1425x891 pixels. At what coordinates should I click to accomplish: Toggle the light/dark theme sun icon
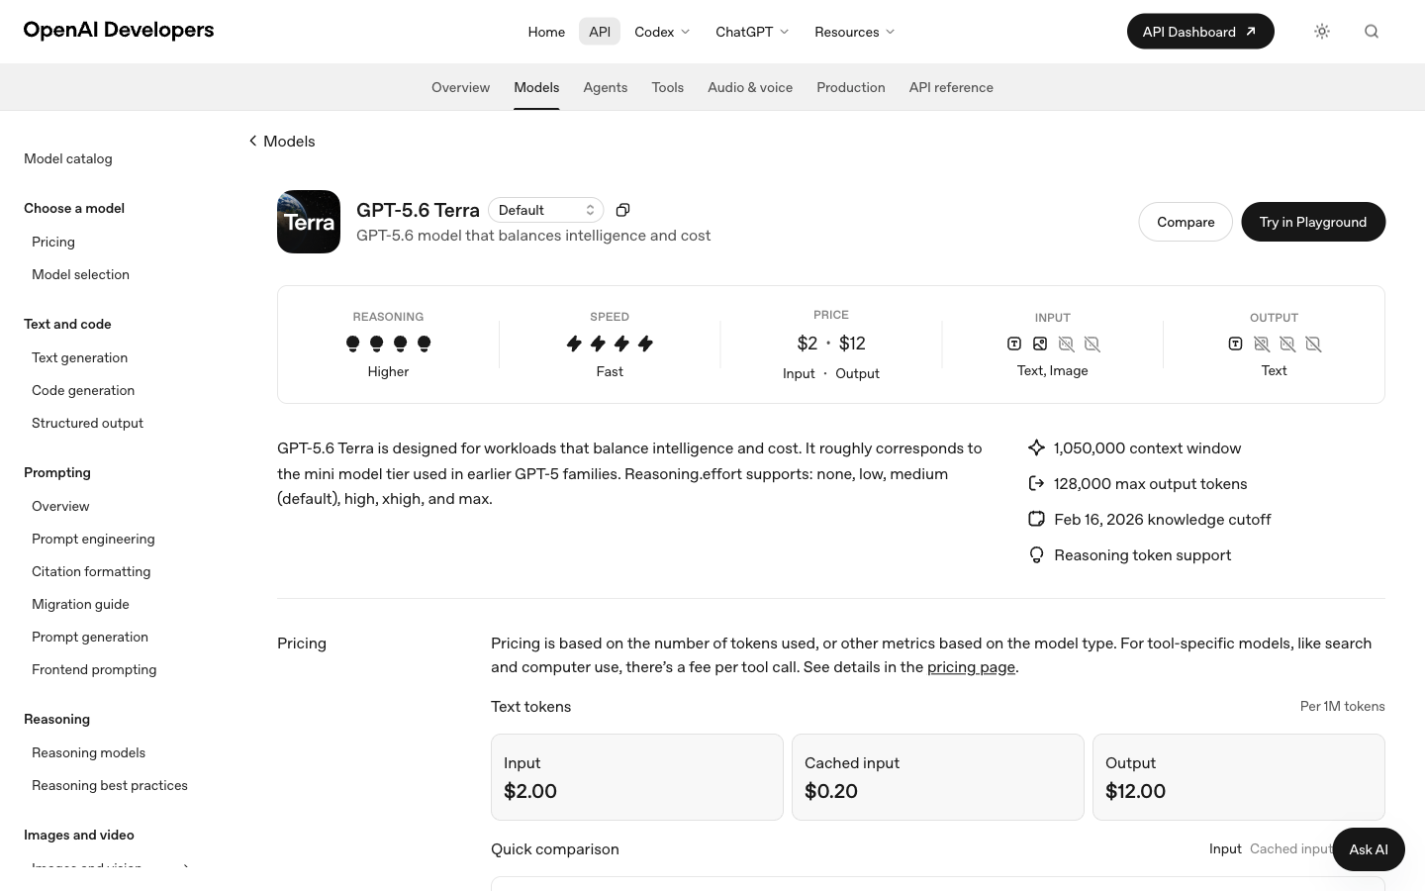point(1322,32)
